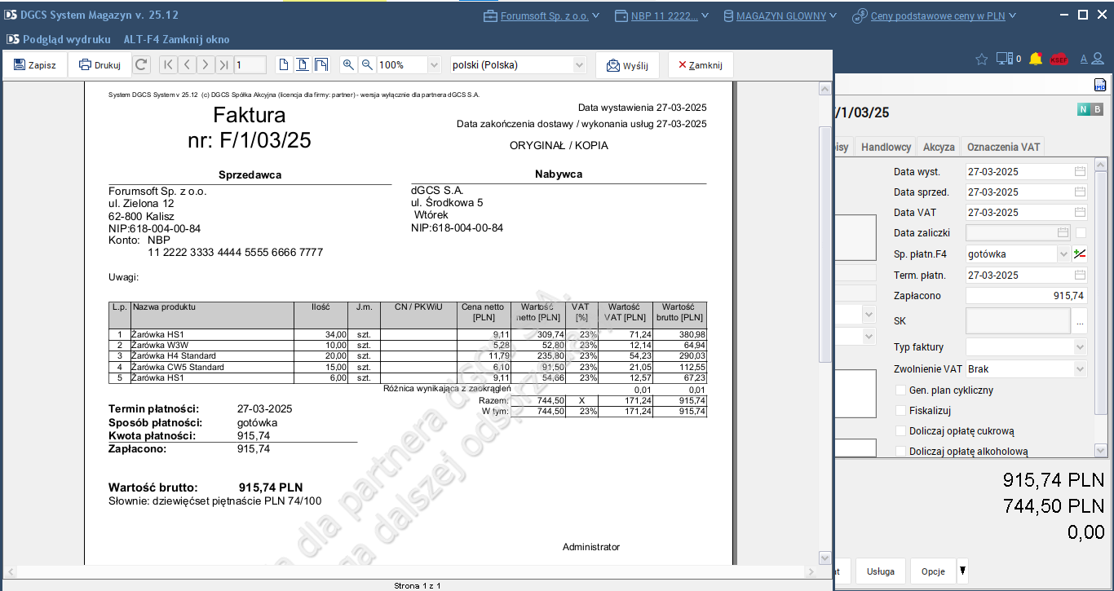Click the Wyślij send button
This screenshot has height=591, width=1114.
tap(627, 65)
